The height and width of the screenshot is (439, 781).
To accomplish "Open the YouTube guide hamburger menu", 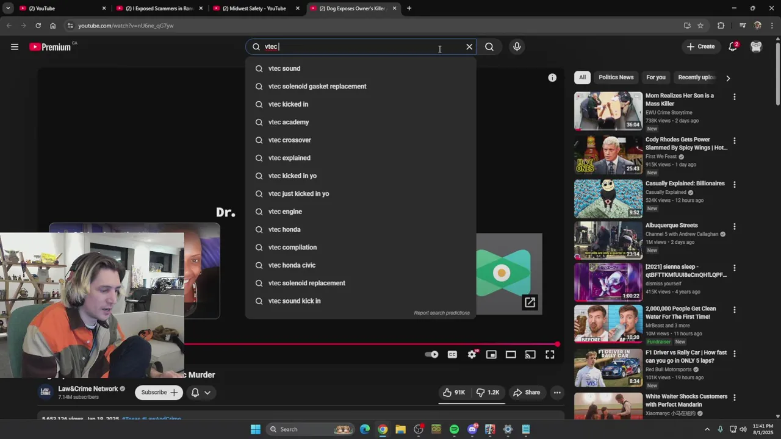I will coord(15,47).
